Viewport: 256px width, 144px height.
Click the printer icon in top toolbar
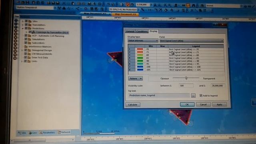coord(90,4)
